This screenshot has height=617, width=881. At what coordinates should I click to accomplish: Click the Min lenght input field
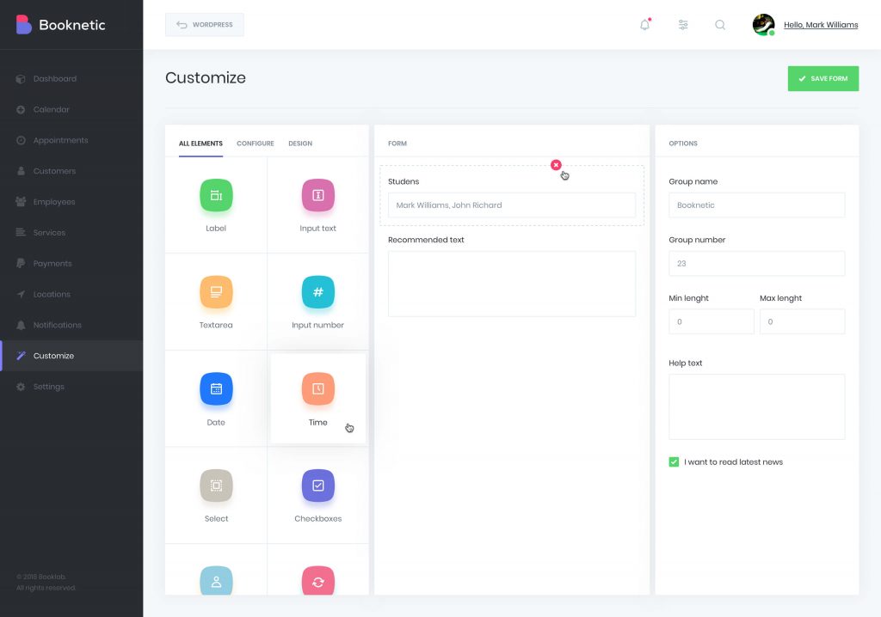pos(712,321)
